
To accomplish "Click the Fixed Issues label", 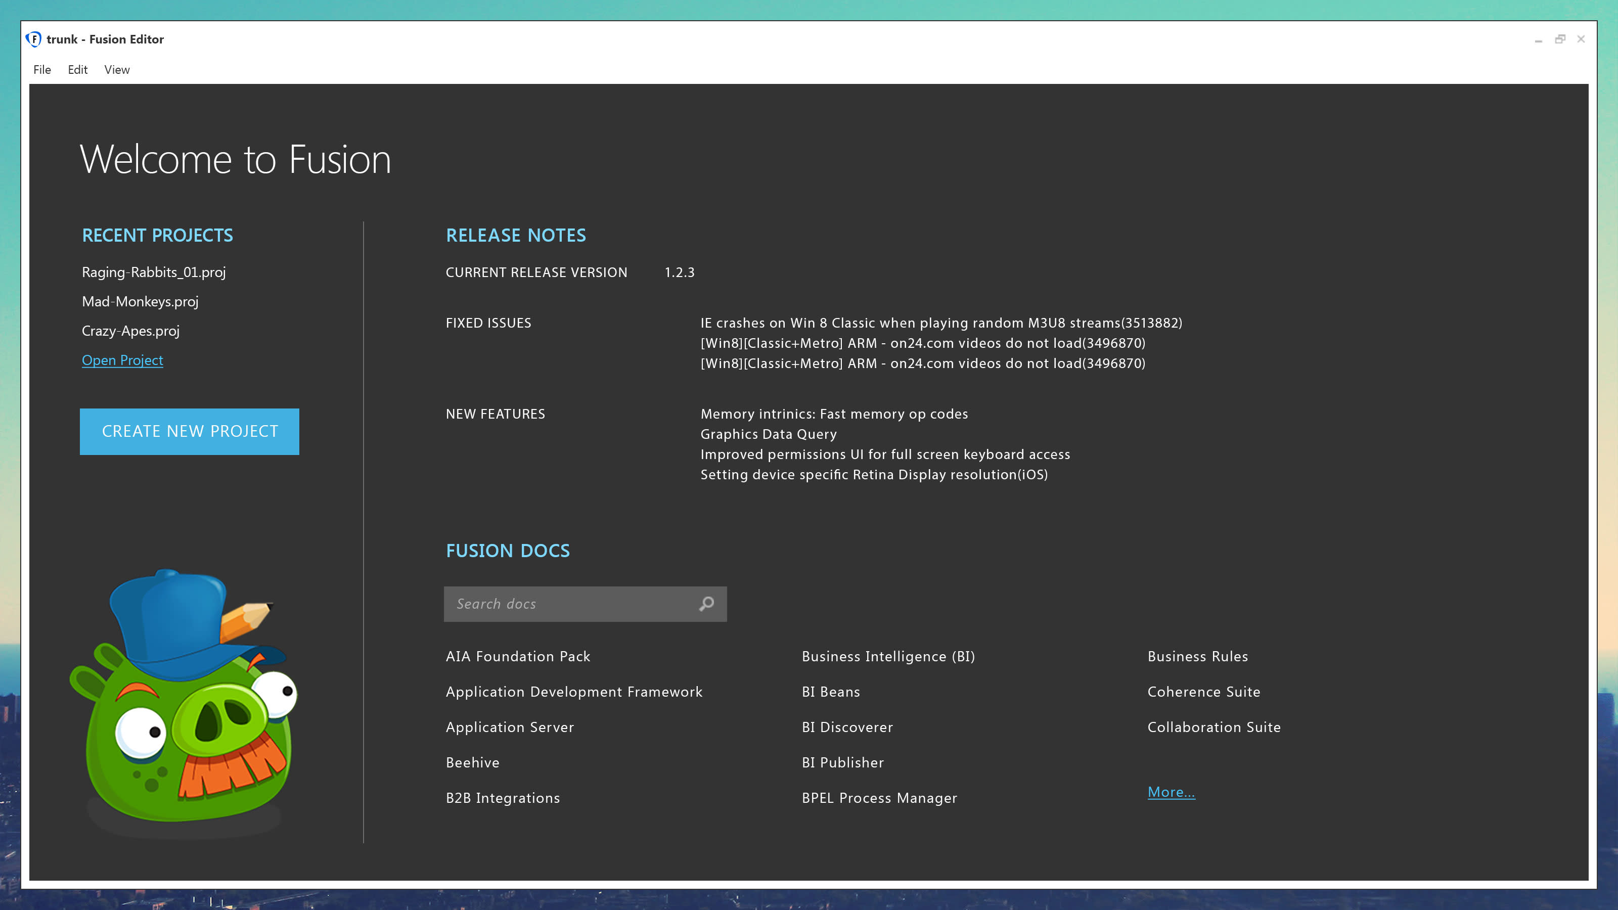I will coord(488,323).
